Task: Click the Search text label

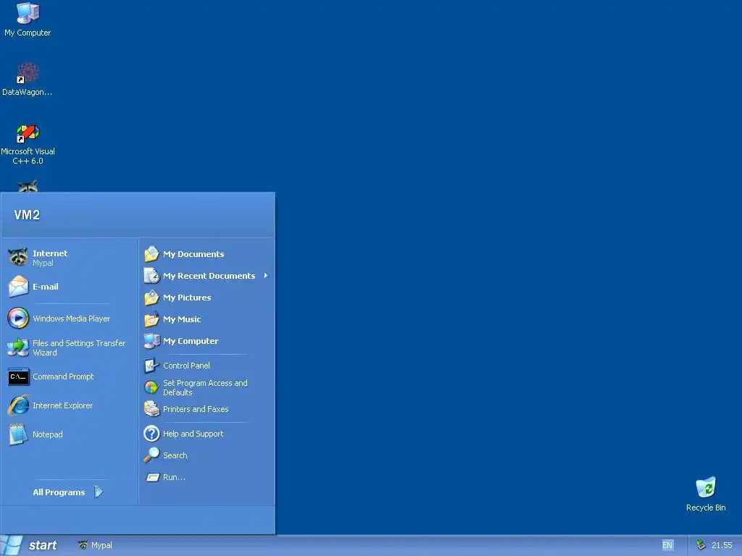Action: click(x=175, y=455)
